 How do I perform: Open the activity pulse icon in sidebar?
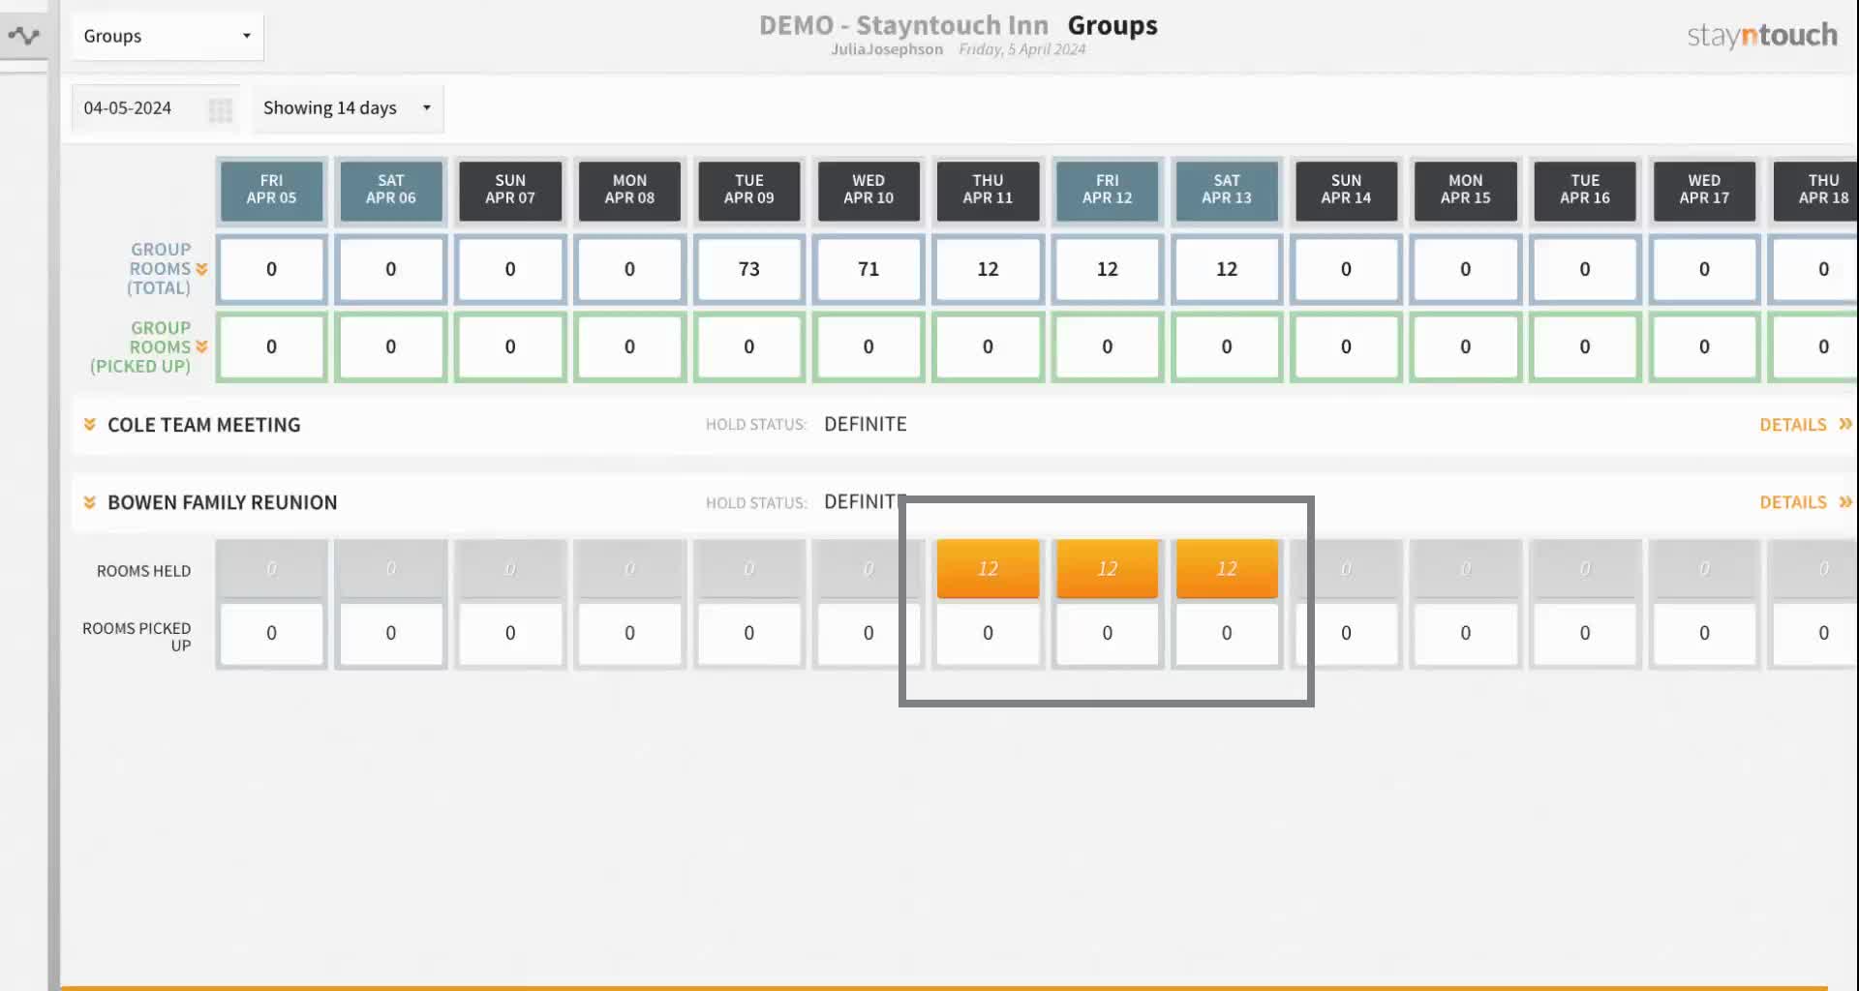[x=24, y=36]
